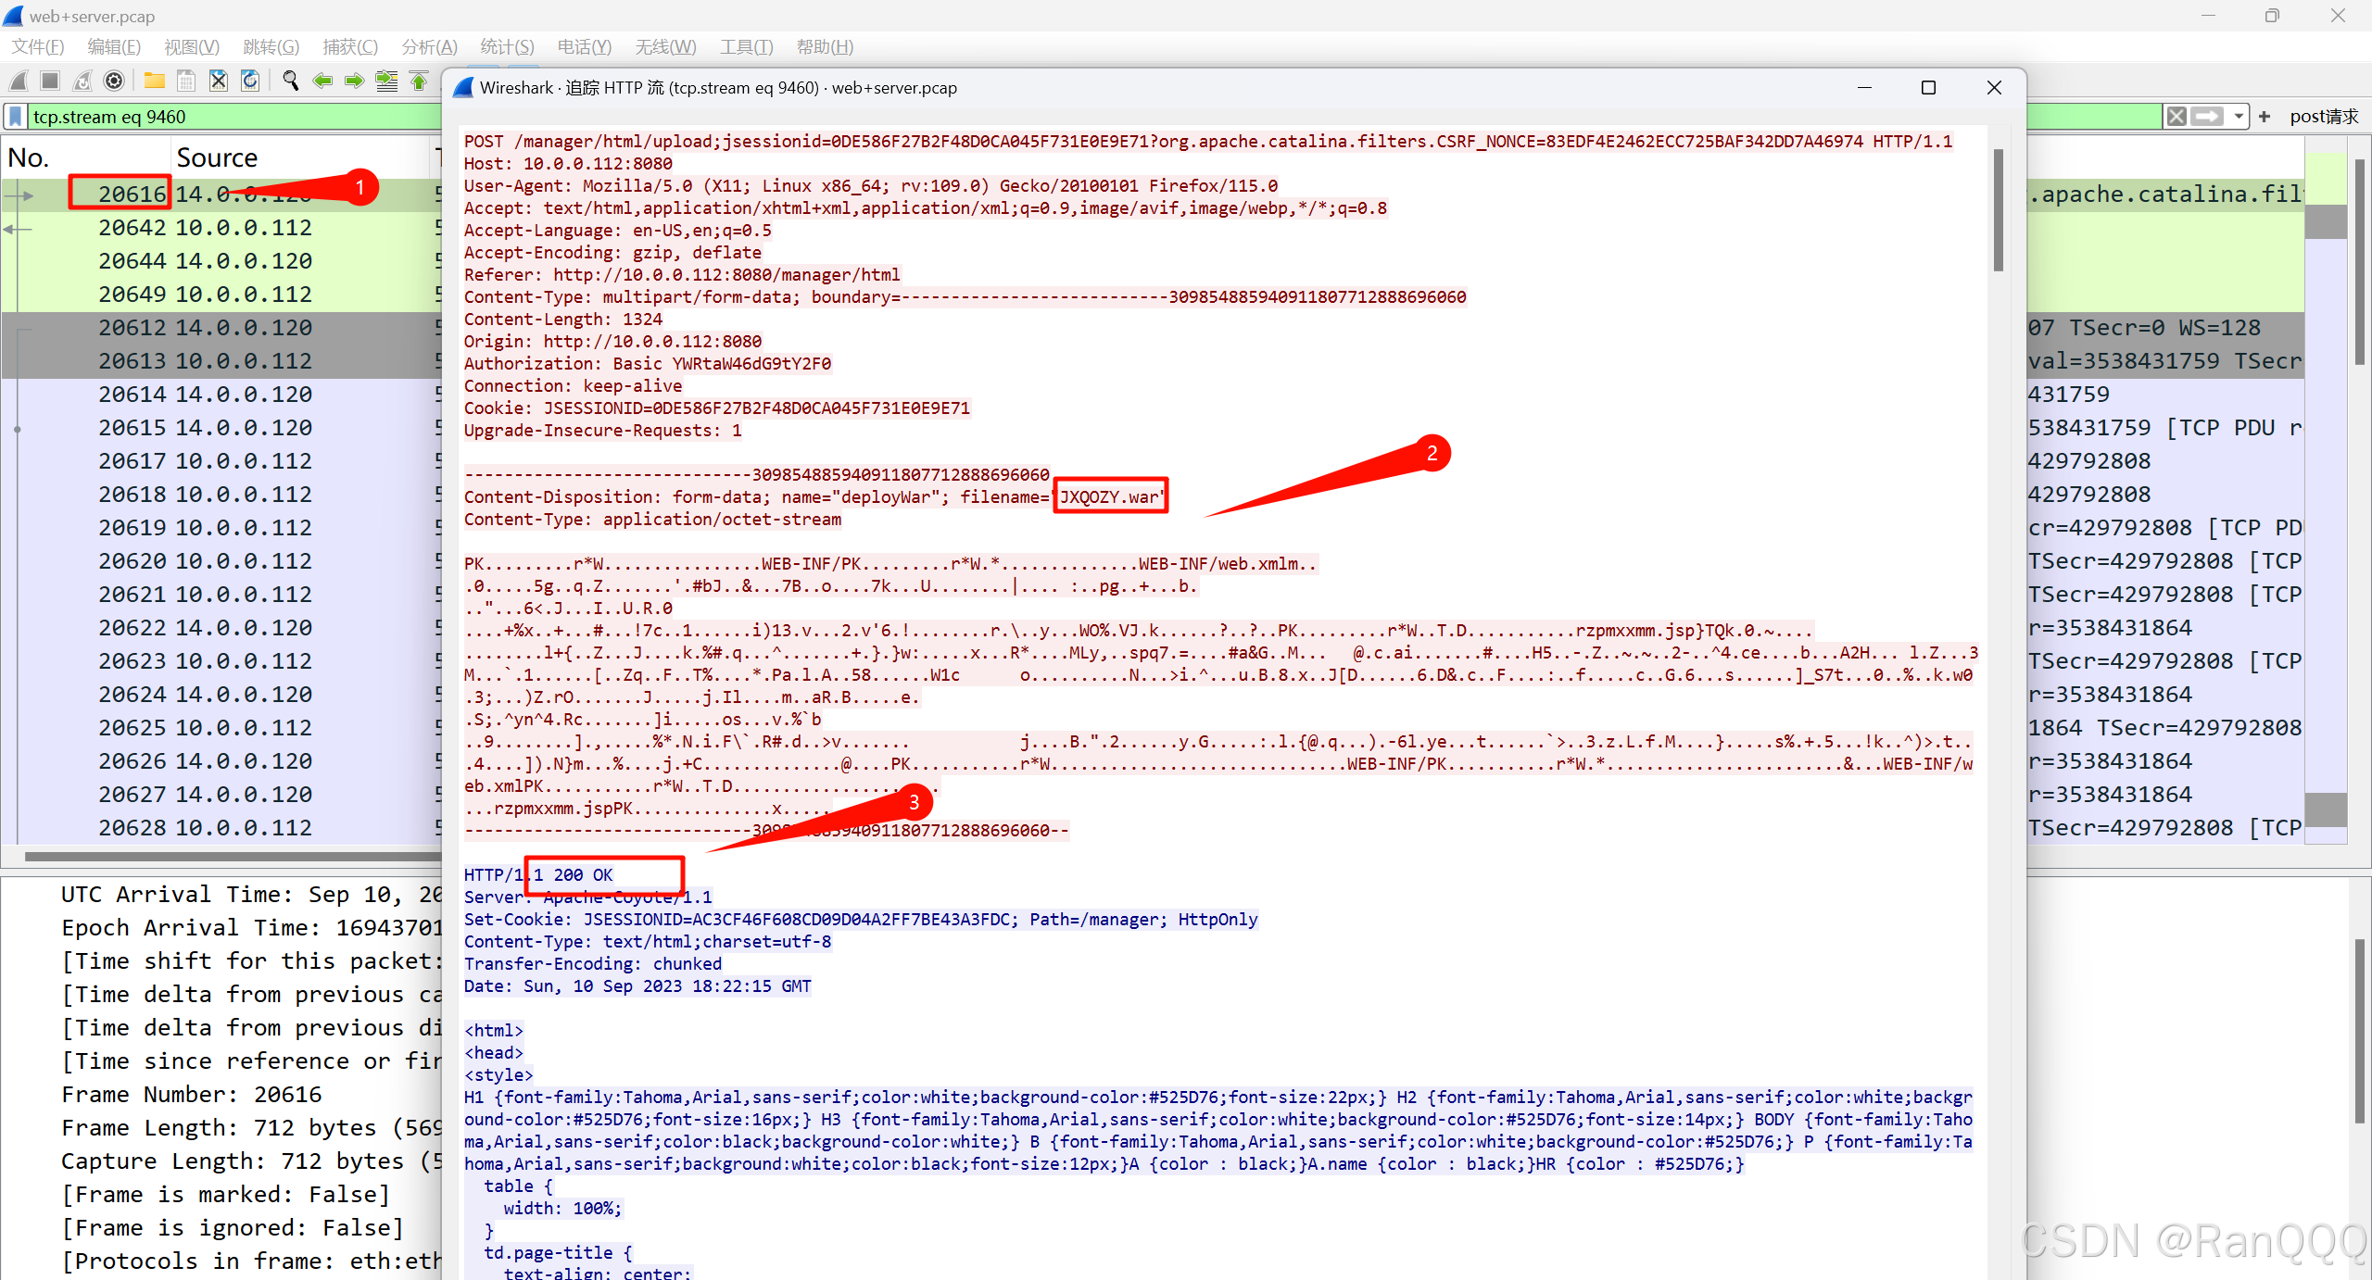The width and height of the screenshot is (2372, 1280).
Task: Go back in packet history arrow
Action: point(322,82)
